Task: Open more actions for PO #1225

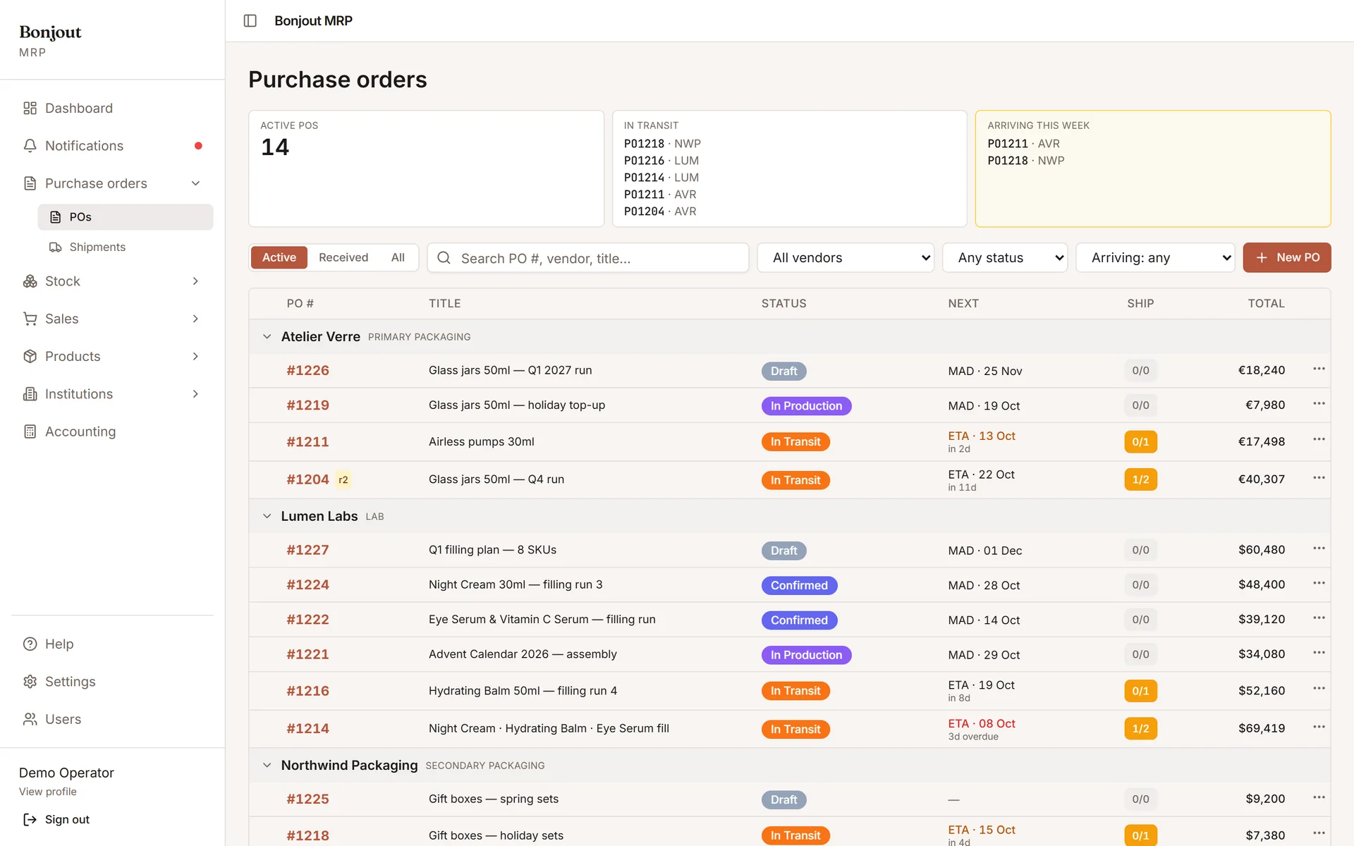Action: coord(1319,797)
